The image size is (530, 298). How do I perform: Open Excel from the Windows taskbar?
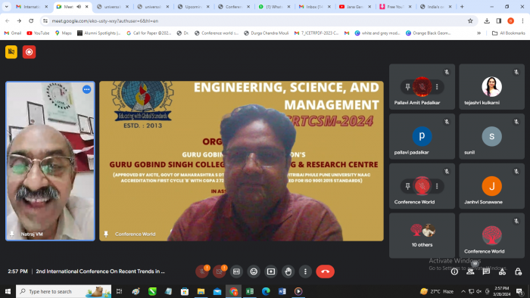point(250,291)
